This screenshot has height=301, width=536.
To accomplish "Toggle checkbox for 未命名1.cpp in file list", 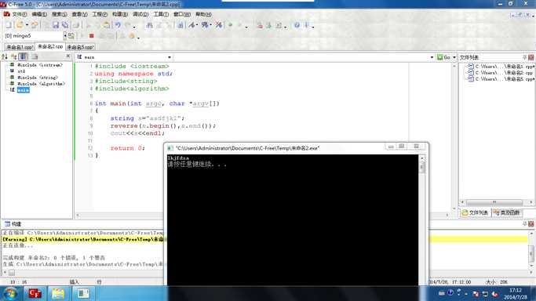I will 471,67.
